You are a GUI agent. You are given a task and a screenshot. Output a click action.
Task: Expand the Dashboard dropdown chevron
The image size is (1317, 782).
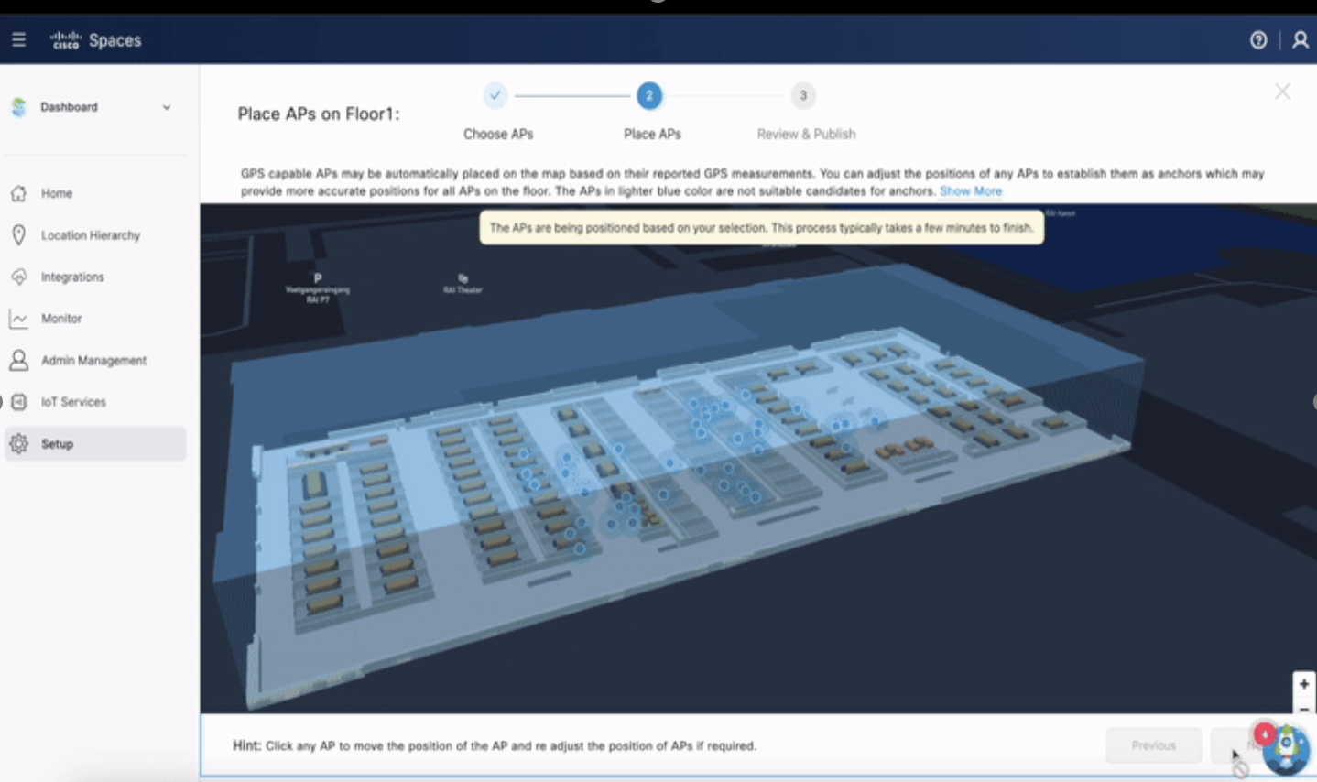click(167, 107)
